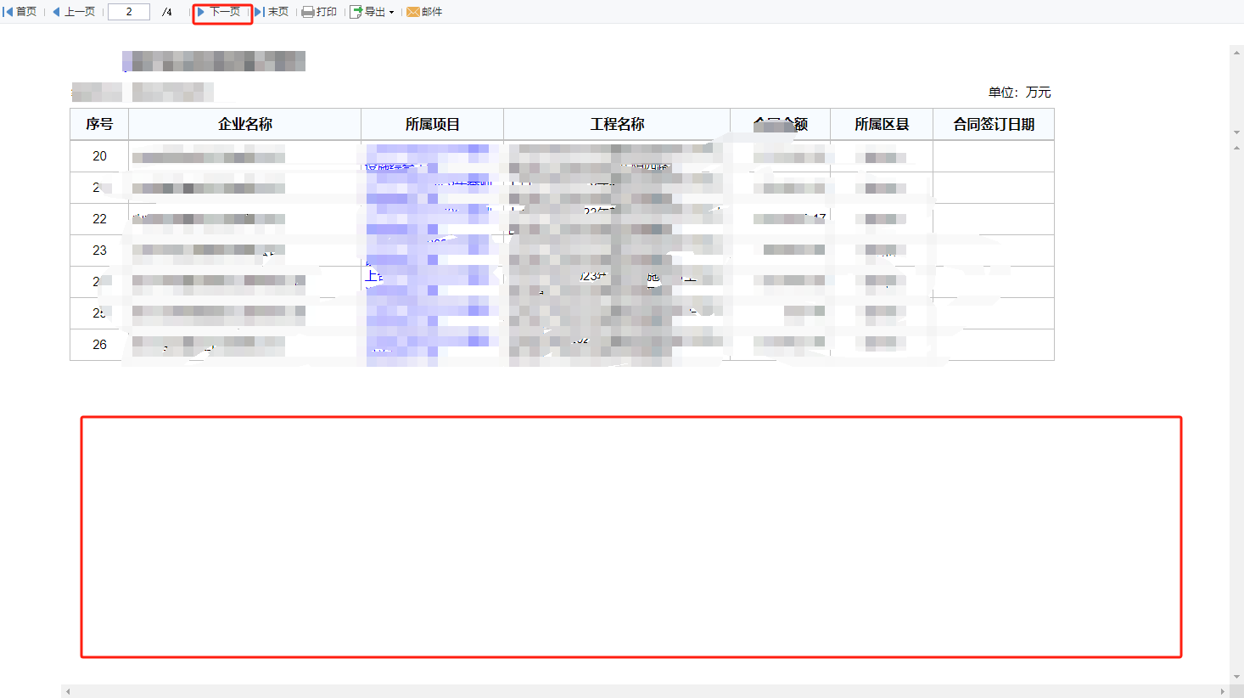Click the 所属区县 column header
The width and height of the screenshot is (1244, 698).
[882, 124]
